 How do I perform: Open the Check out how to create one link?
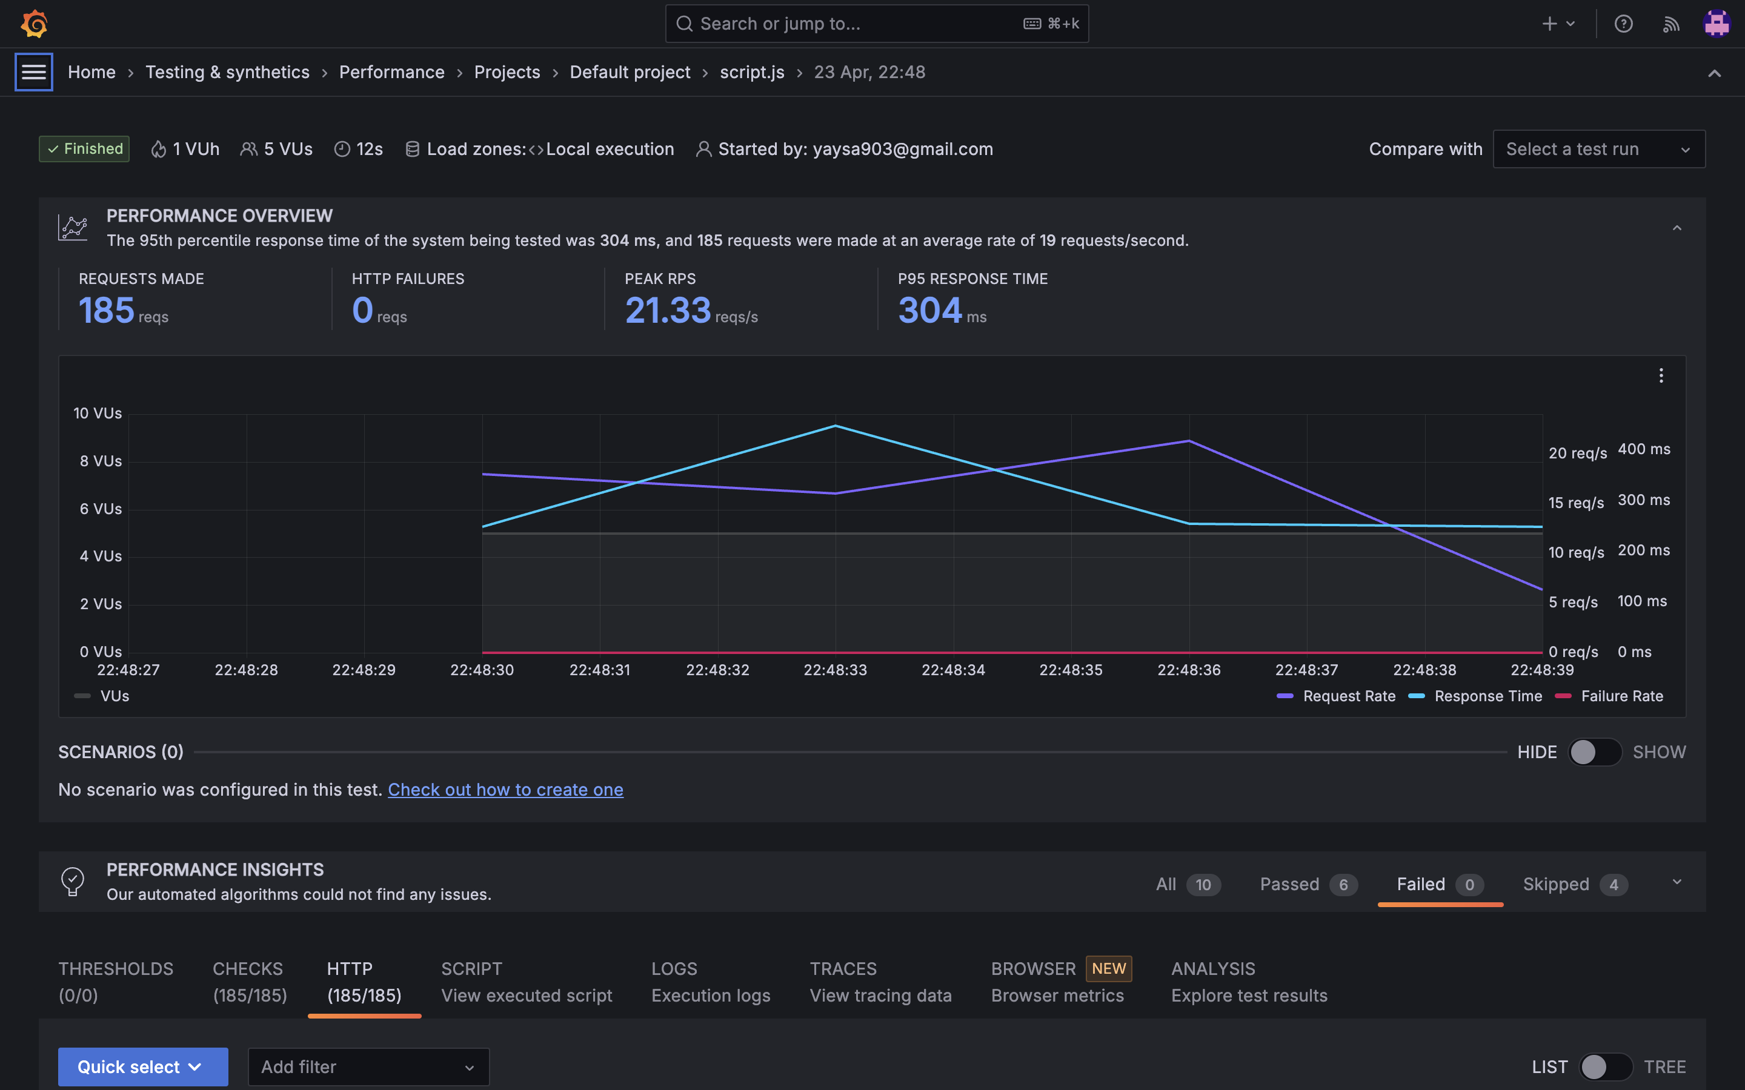[505, 790]
